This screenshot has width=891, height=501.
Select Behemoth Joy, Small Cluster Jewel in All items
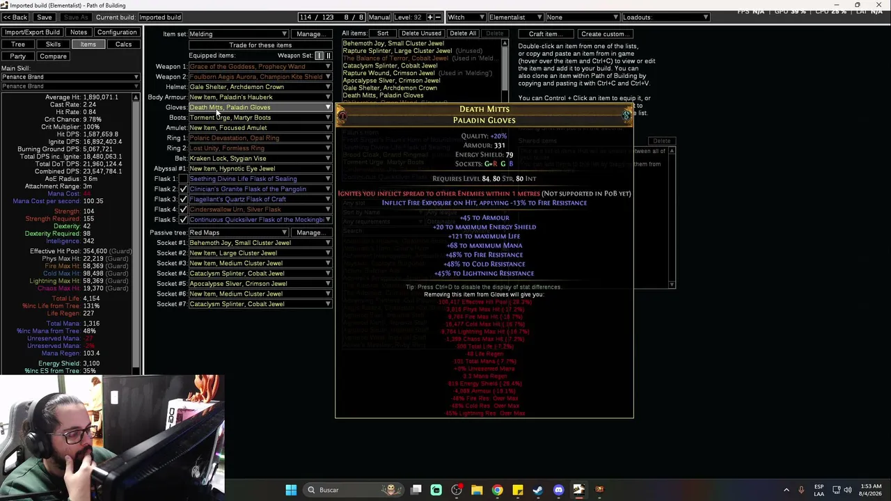click(x=393, y=43)
